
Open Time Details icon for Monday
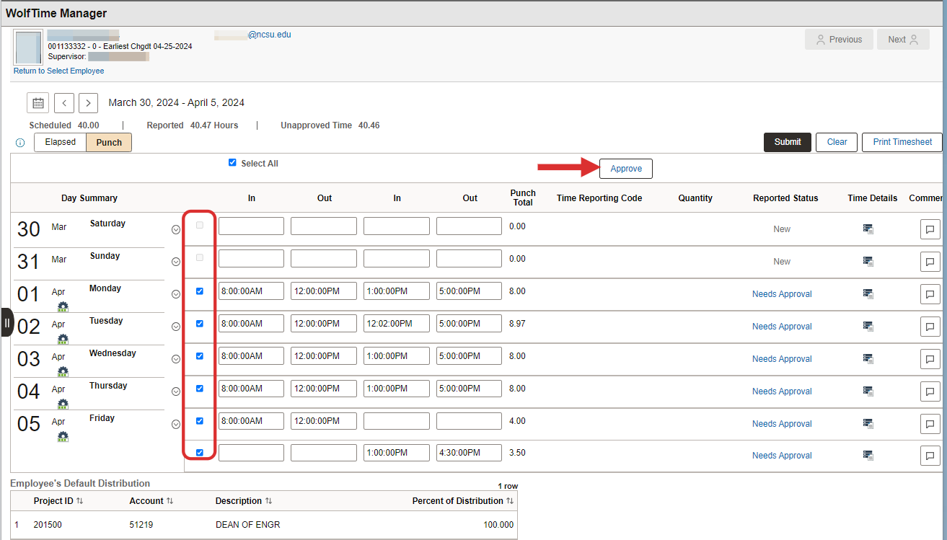(x=868, y=294)
